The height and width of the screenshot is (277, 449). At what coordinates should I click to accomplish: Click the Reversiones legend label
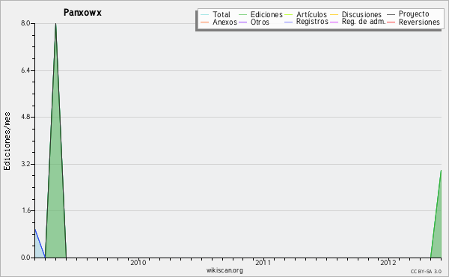click(x=419, y=22)
